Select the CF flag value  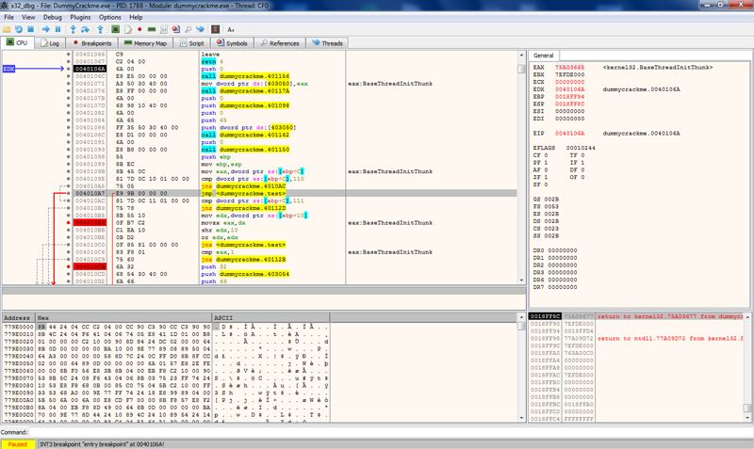pos(545,155)
